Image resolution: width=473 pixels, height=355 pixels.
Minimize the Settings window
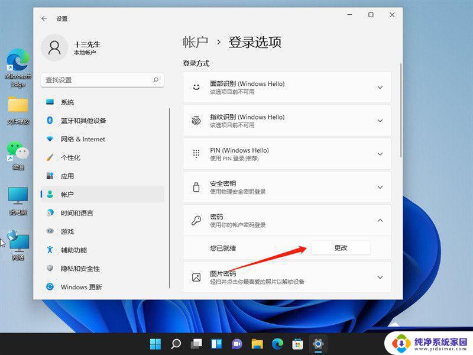point(350,14)
